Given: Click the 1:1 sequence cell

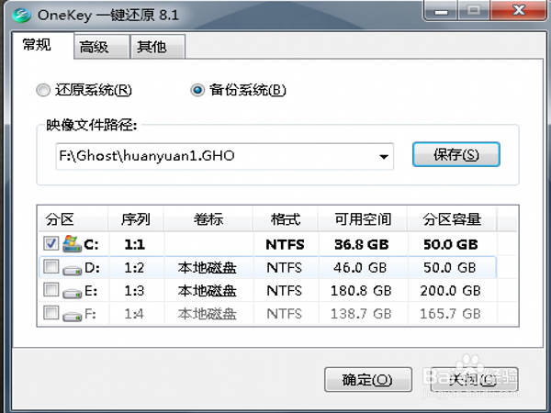Looking at the screenshot, I should [135, 244].
